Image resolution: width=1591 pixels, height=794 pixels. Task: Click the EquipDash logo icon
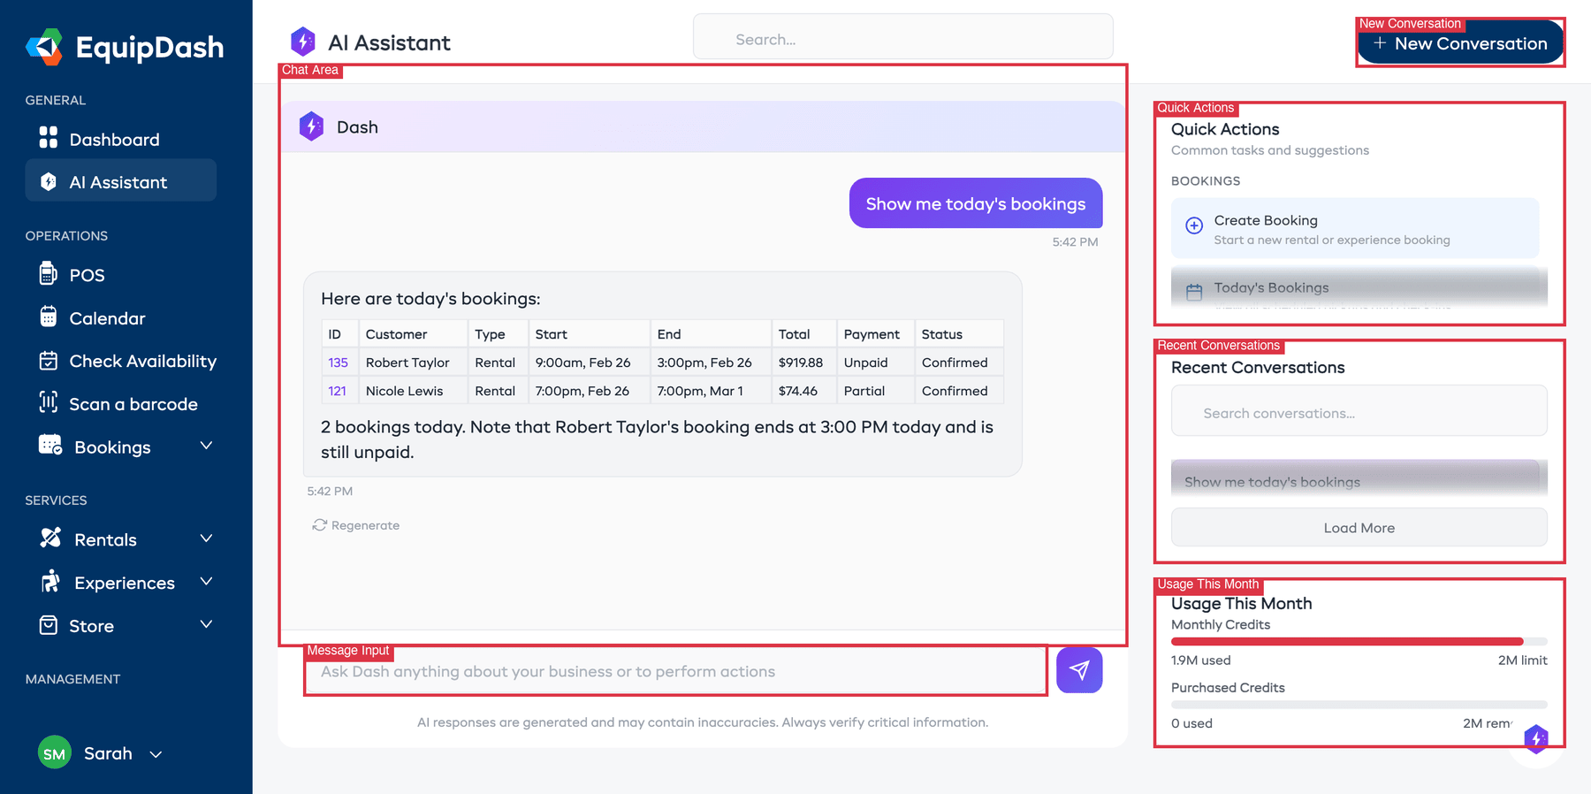[x=44, y=47]
